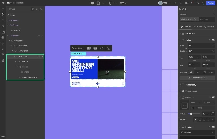217x139 pixels.
Task: Click the Publish button
Action: click(x=210, y=3)
